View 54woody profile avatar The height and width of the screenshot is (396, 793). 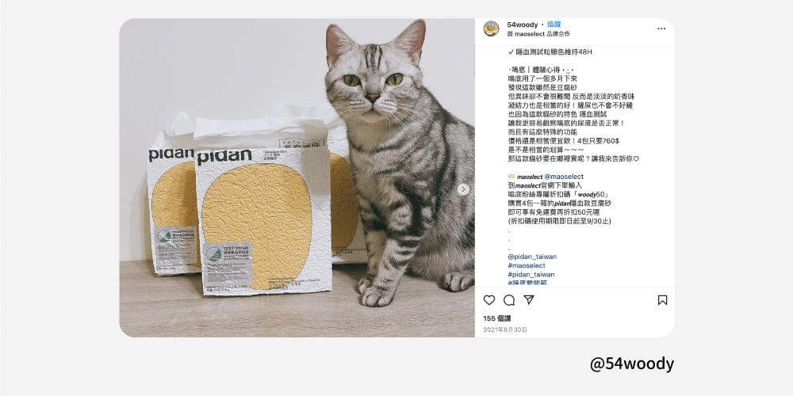coord(491,29)
